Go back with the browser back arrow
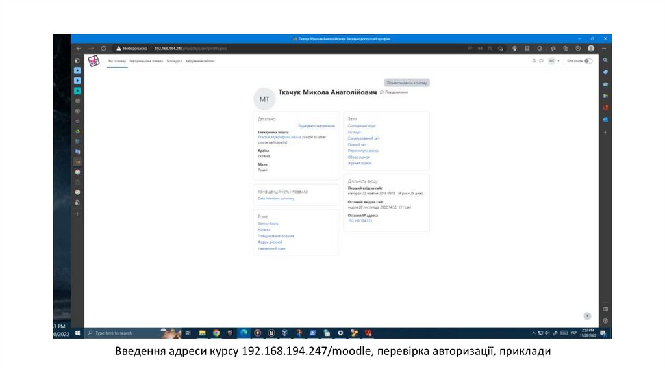This screenshot has width=665, height=373. [x=79, y=49]
